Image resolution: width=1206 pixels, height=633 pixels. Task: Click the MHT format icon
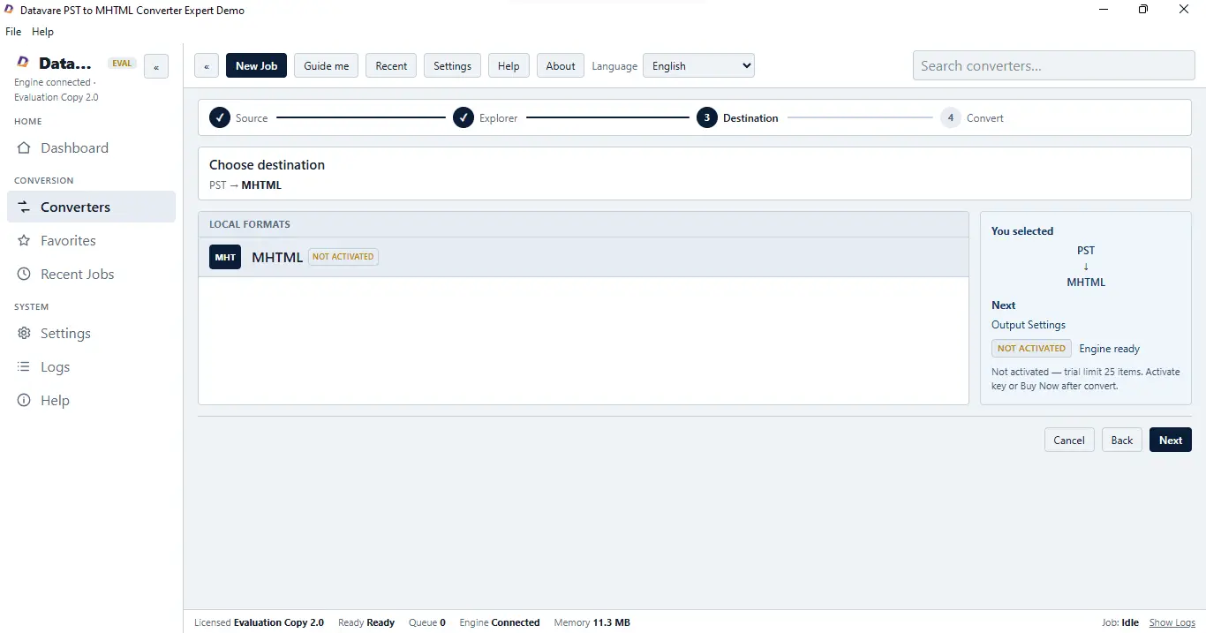point(225,257)
